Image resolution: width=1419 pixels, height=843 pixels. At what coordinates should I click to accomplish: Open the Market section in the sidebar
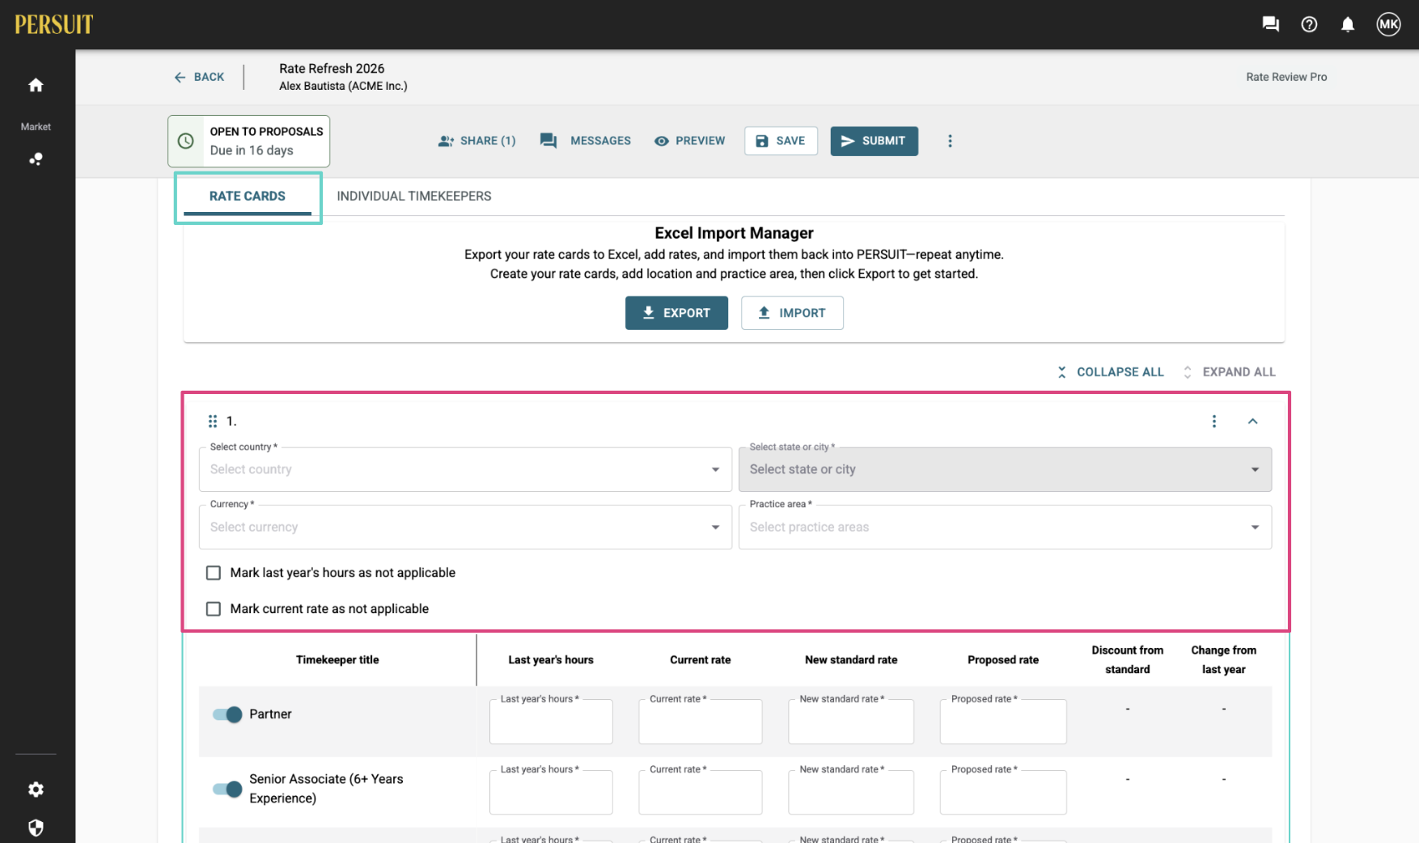point(36,159)
